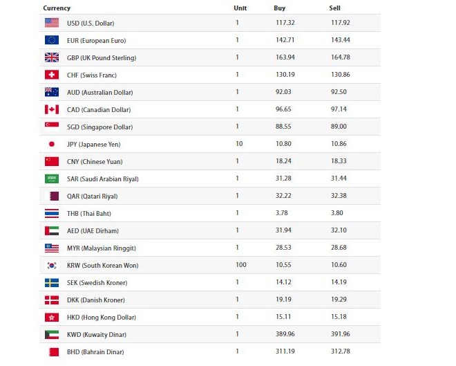Click KWD sell rate 391.96
Screen dimensions: 456x366
coord(340,334)
